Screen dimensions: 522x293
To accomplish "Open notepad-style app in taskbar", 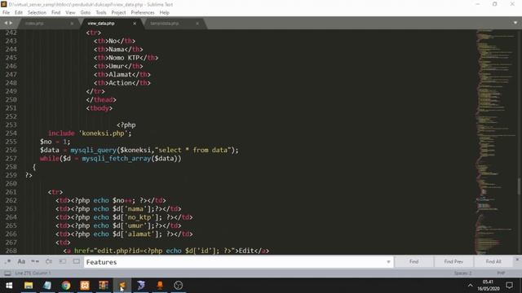I will click(x=47, y=286).
